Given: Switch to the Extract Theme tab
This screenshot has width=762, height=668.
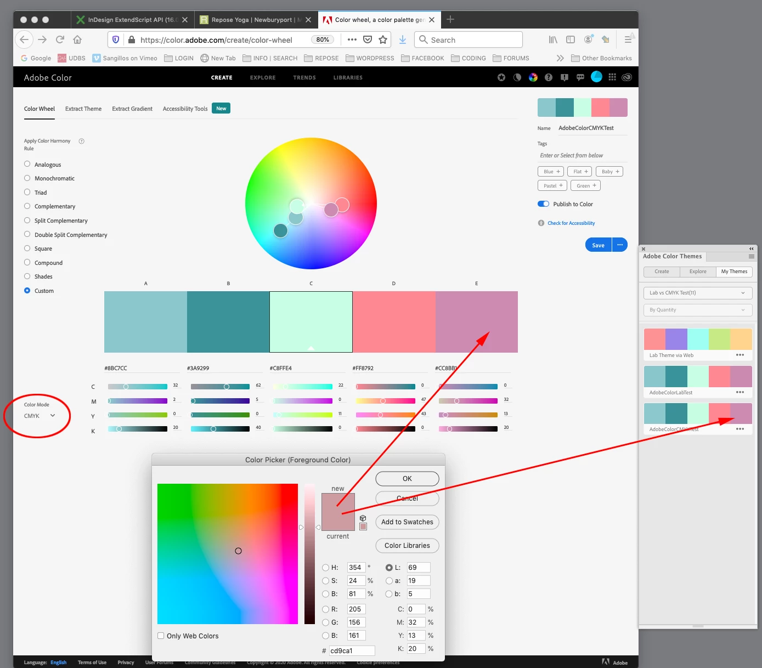Looking at the screenshot, I should (x=83, y=109).
